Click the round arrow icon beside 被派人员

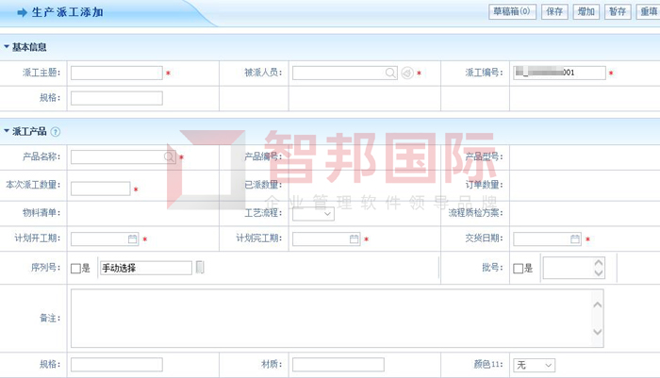pyautogui.click(x=407, y=73)
